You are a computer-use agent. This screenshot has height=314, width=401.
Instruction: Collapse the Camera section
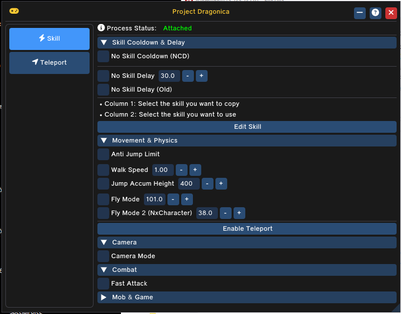click(247, 242)
